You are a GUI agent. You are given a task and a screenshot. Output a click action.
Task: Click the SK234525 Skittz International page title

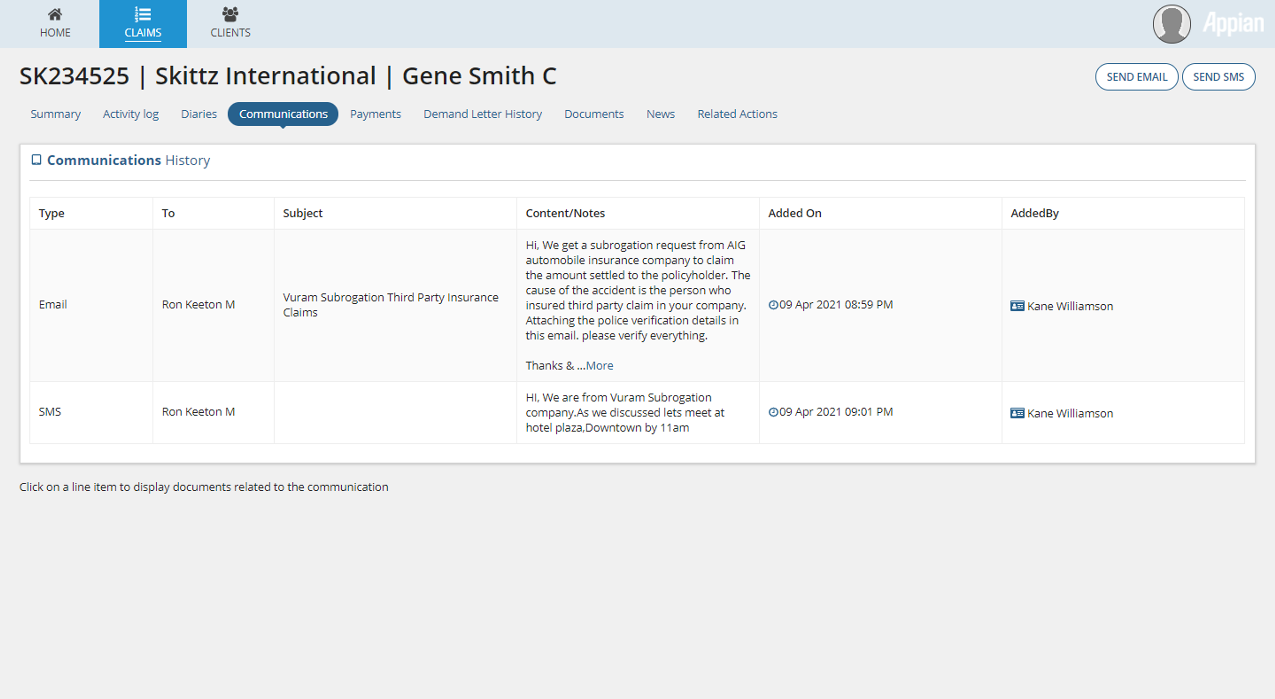click(288, 76)
